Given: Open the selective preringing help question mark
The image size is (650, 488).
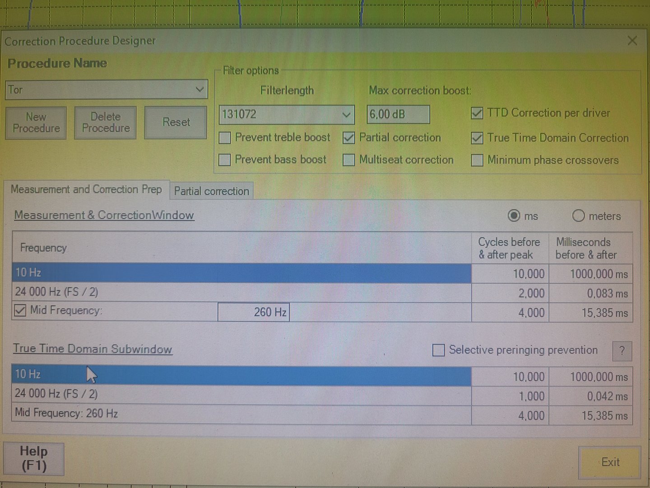Looking at the screenshot, I should pos(622,351).
